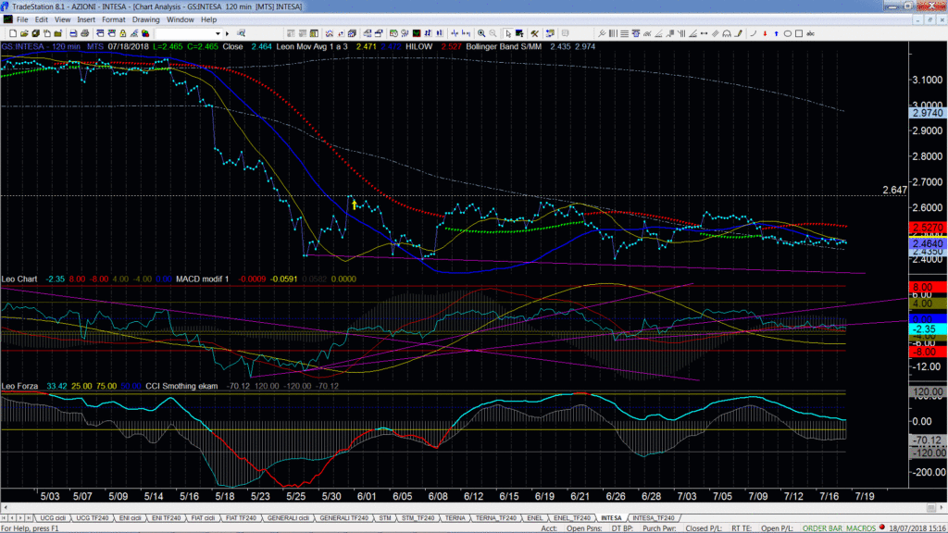
Task: Click the left arrow of the horizontal scrollbar
Action: pyautogui.click(x=6, y=508)
